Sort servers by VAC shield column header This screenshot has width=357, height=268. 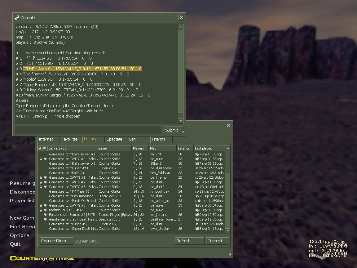point(45,148)
